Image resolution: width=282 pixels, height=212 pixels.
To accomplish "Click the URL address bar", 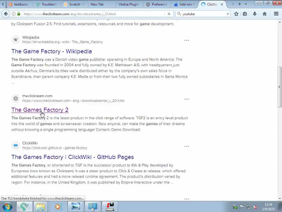I will [x=94, y=14].
